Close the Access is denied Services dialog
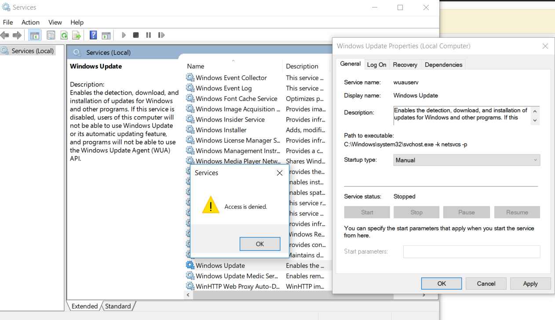 click(280, 173)
